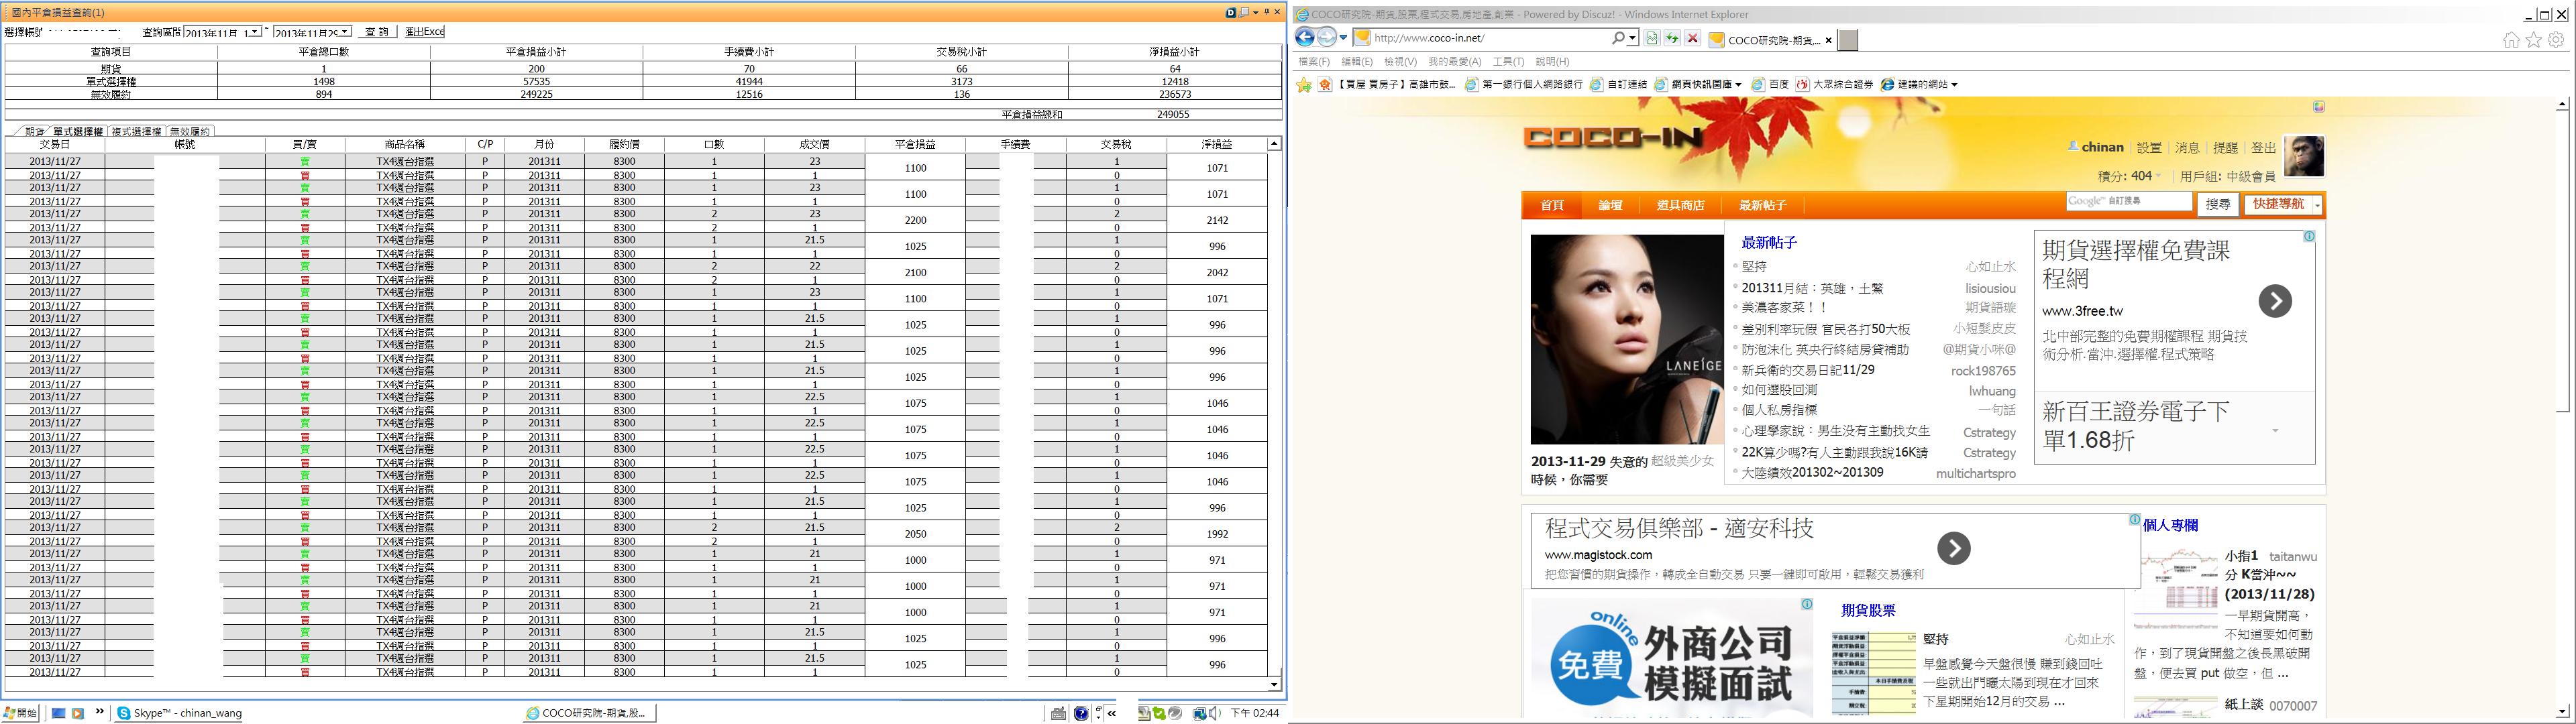Viewport: 2576px width, 724px height.
Task: Open the 說明(H) menu
Action: coord(1552,62)
